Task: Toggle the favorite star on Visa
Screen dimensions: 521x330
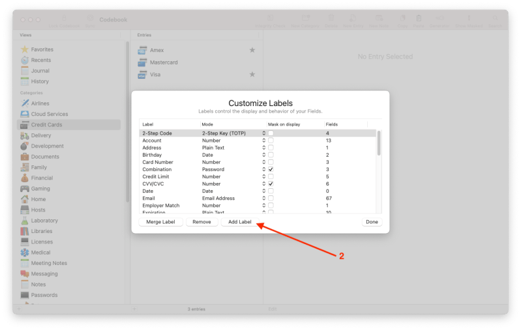Action: click(x=252, y=74)
